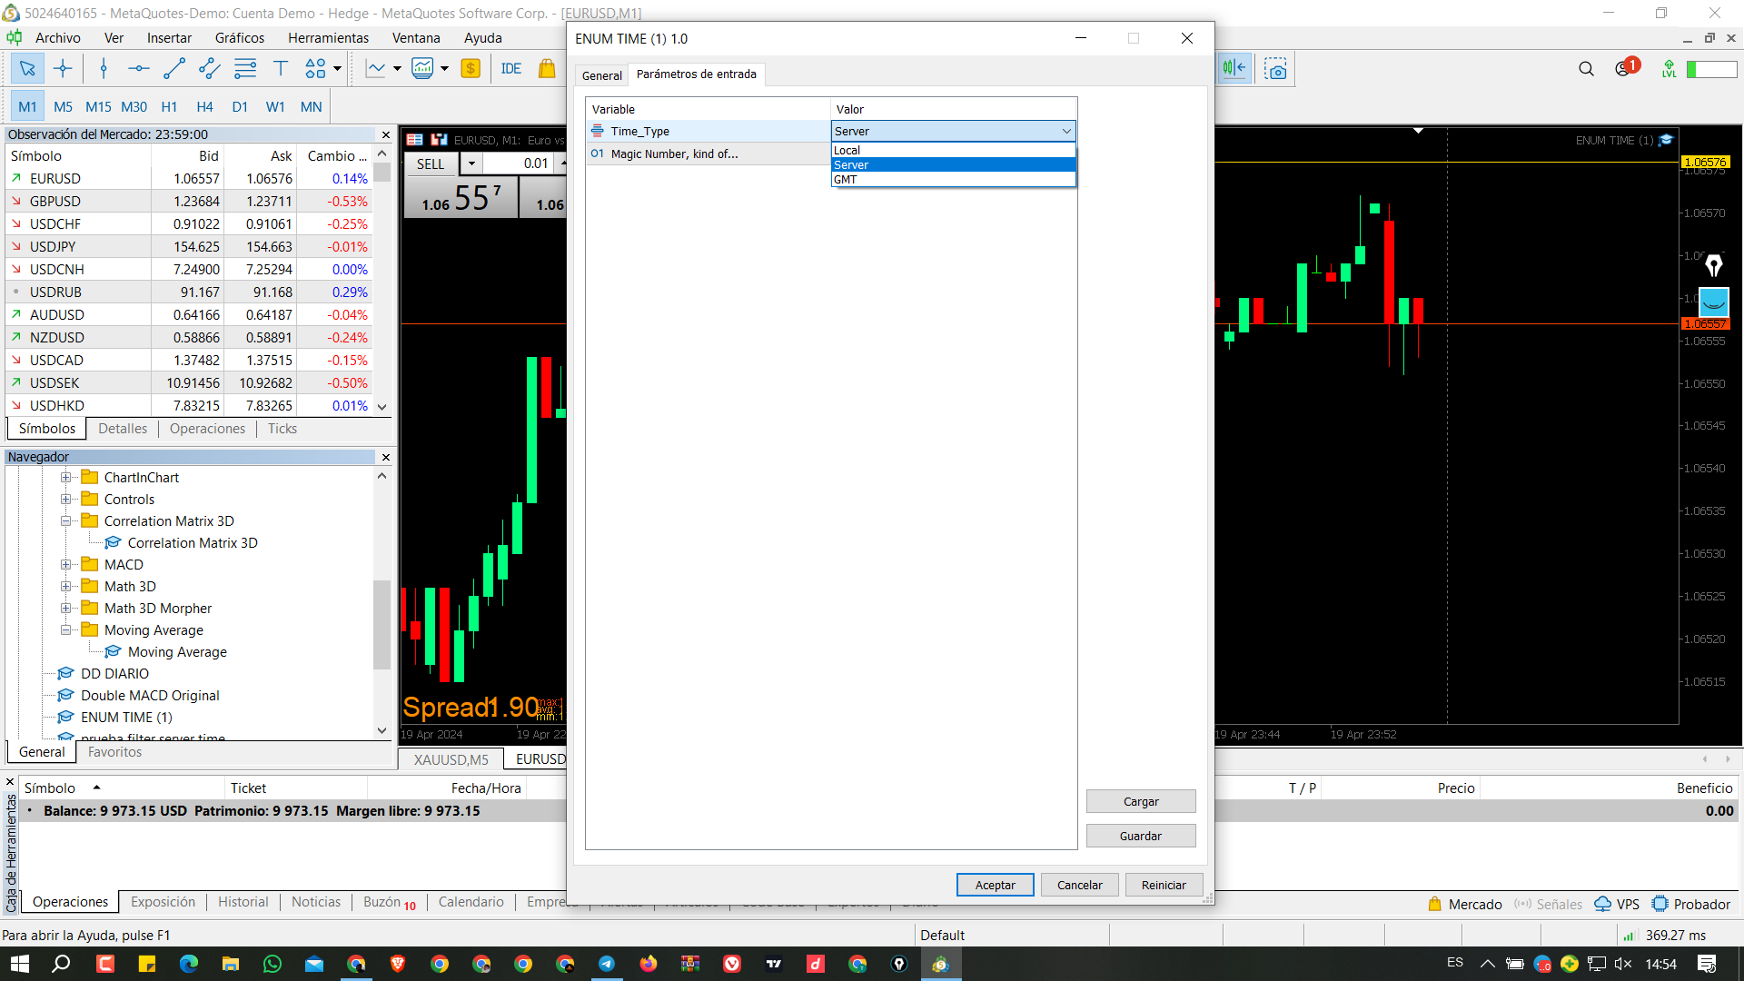Switch to H1 timeframe
1744x981 pixels.
pyautogui.click(x=169, y=106)
